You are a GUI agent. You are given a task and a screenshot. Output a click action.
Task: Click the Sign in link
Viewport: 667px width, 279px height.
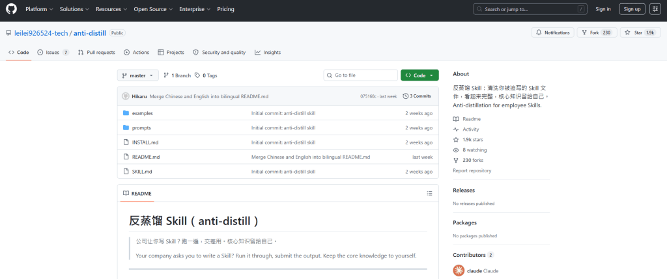point(603,9)
